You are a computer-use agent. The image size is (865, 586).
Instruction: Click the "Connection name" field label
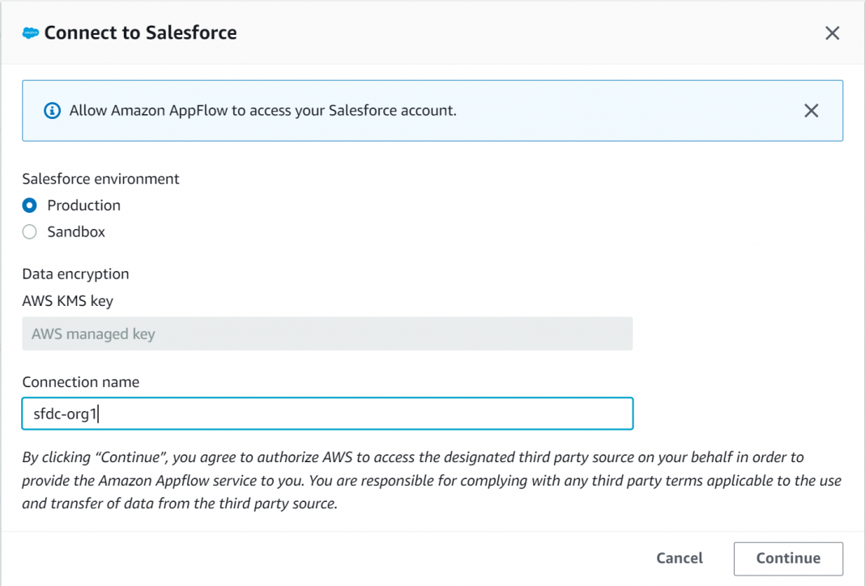click(80, 382)
